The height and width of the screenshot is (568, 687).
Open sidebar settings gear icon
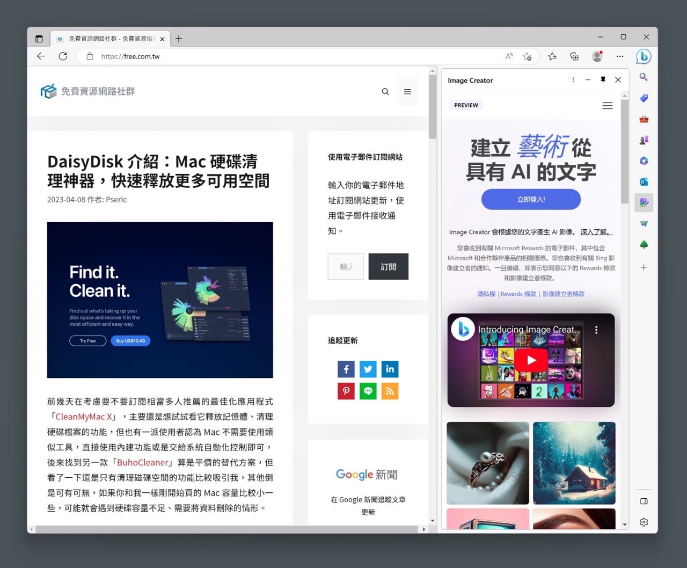pyautogui.click(x=644, y=522)
